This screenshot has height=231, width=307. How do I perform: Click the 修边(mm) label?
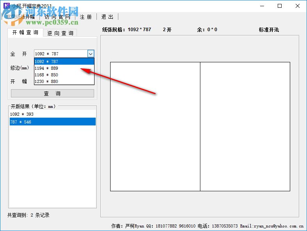20,68
